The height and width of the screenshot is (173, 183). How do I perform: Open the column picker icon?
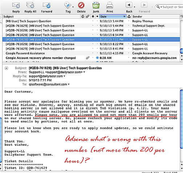point(182,16)
